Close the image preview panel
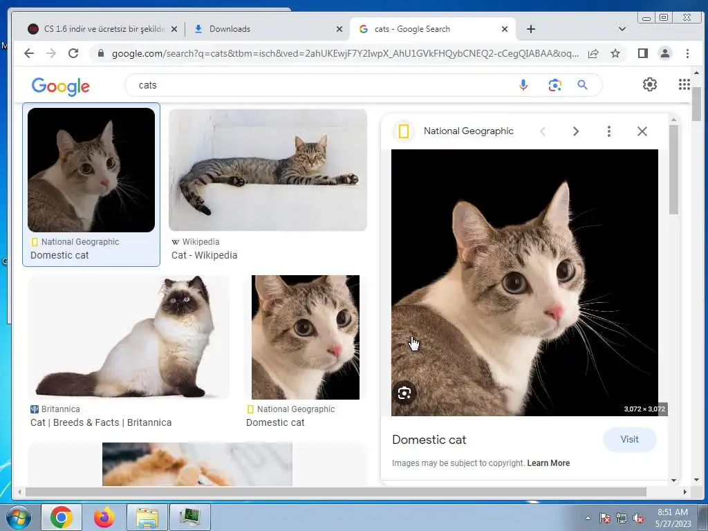The height and width of the screenshot is (531, 708). (642, 131)
